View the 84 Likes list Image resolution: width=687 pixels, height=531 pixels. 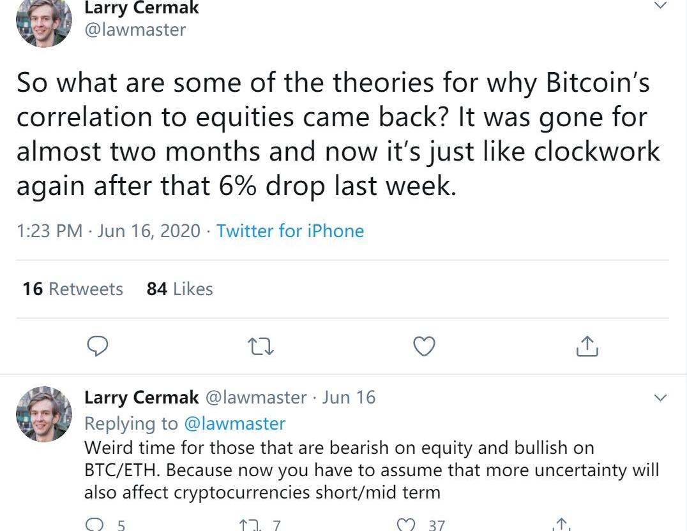(179, 289)
